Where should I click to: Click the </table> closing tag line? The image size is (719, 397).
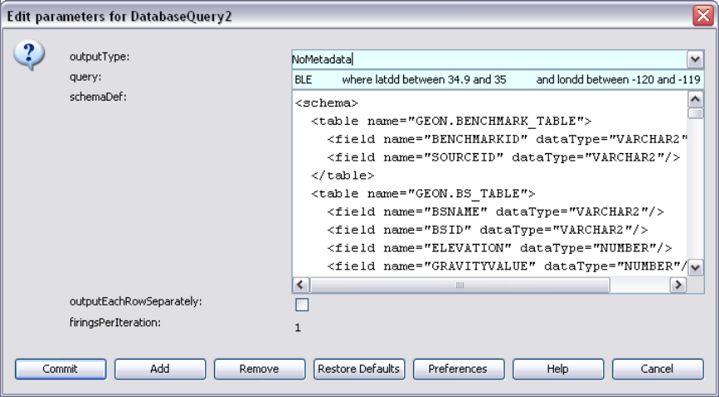[342, 176]
